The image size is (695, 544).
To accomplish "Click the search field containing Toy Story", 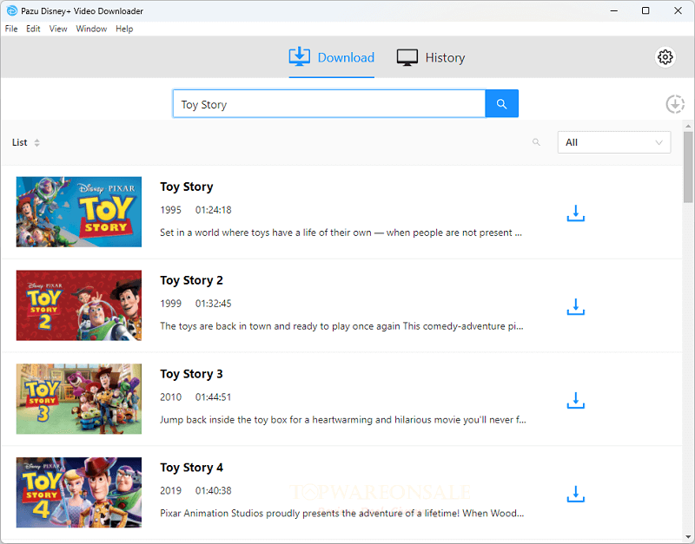I will [329, 104].
